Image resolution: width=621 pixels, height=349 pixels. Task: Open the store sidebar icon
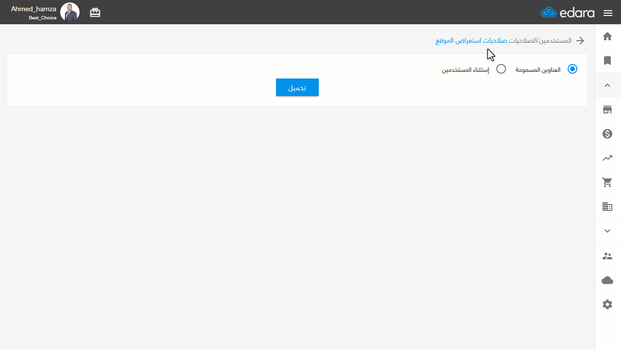[607, 110]
